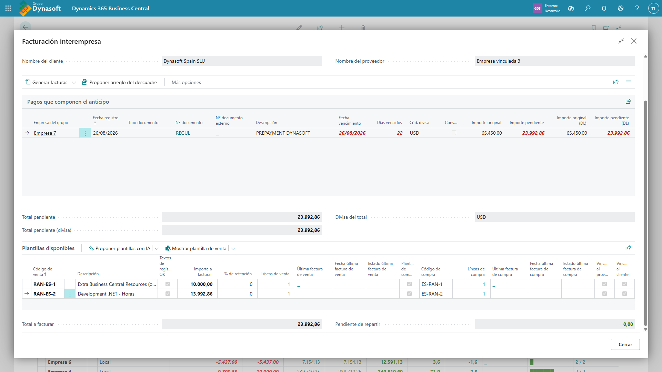Viewport: 662px width, 372px height.
Task: Click Development .NET - Horas description
Action: click(117, 294)
